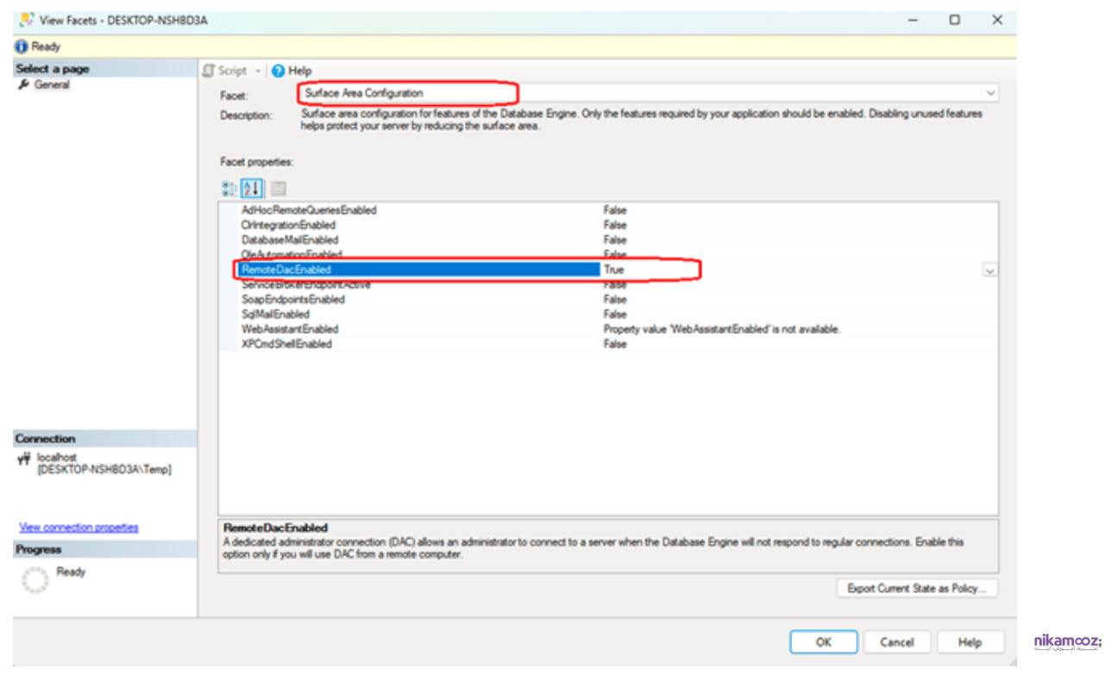This screenshot has width=1105, height=676.
Task: Click the Cancel button
Action: point(896,642)
